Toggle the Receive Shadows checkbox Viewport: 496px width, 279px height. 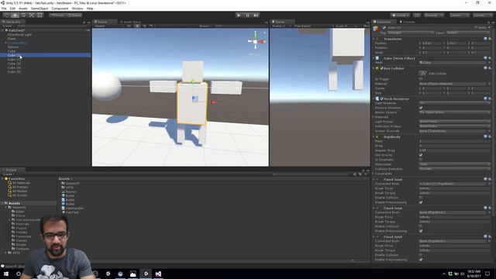click(421, 108)
